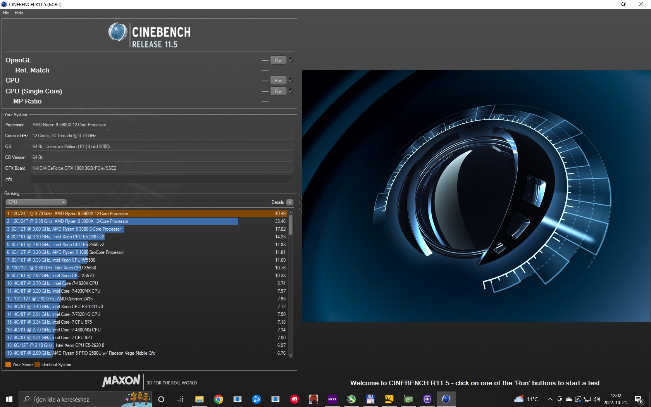Select the Ryzen 5 PRO 2500U row
The image size is (651, 407).
[146, 353]
